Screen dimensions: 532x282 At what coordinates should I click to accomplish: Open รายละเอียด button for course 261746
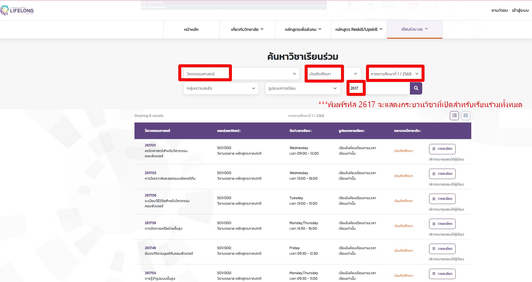click(442, 249)
